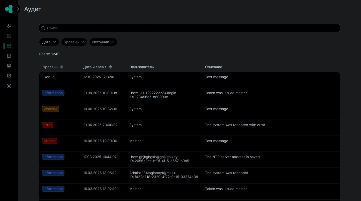Click Information badge for 16.03.2025 18:02:10 row
Image resolution: width=361 pixels, height=201 pixels.
pyautogui.click(x=53, y=189)
